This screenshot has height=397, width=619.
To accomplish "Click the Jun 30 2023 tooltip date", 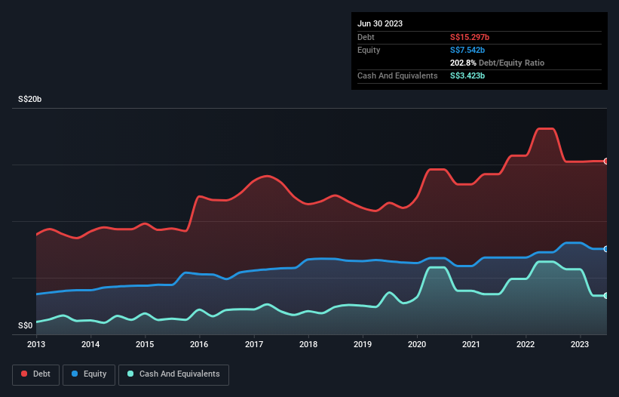I will (380, 23).
